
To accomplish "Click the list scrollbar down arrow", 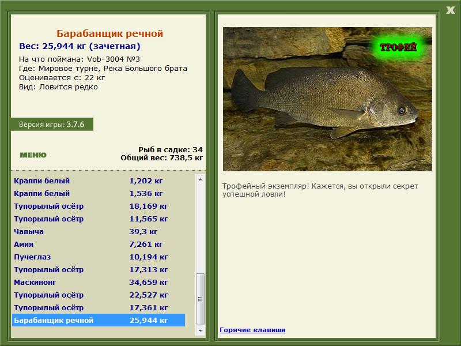I will tap(201, 330).
